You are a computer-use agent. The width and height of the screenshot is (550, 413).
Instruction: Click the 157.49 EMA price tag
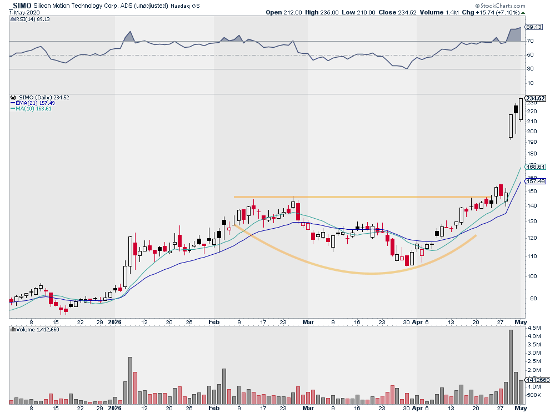tap(536, 182)
